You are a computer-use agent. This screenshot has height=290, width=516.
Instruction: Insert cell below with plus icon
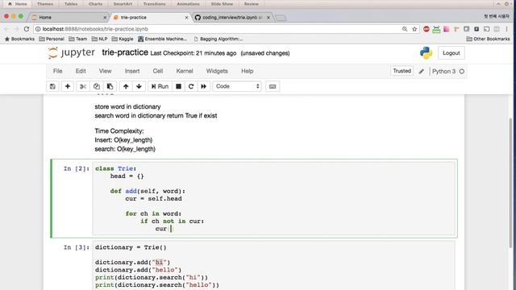[x=68, y=86]
